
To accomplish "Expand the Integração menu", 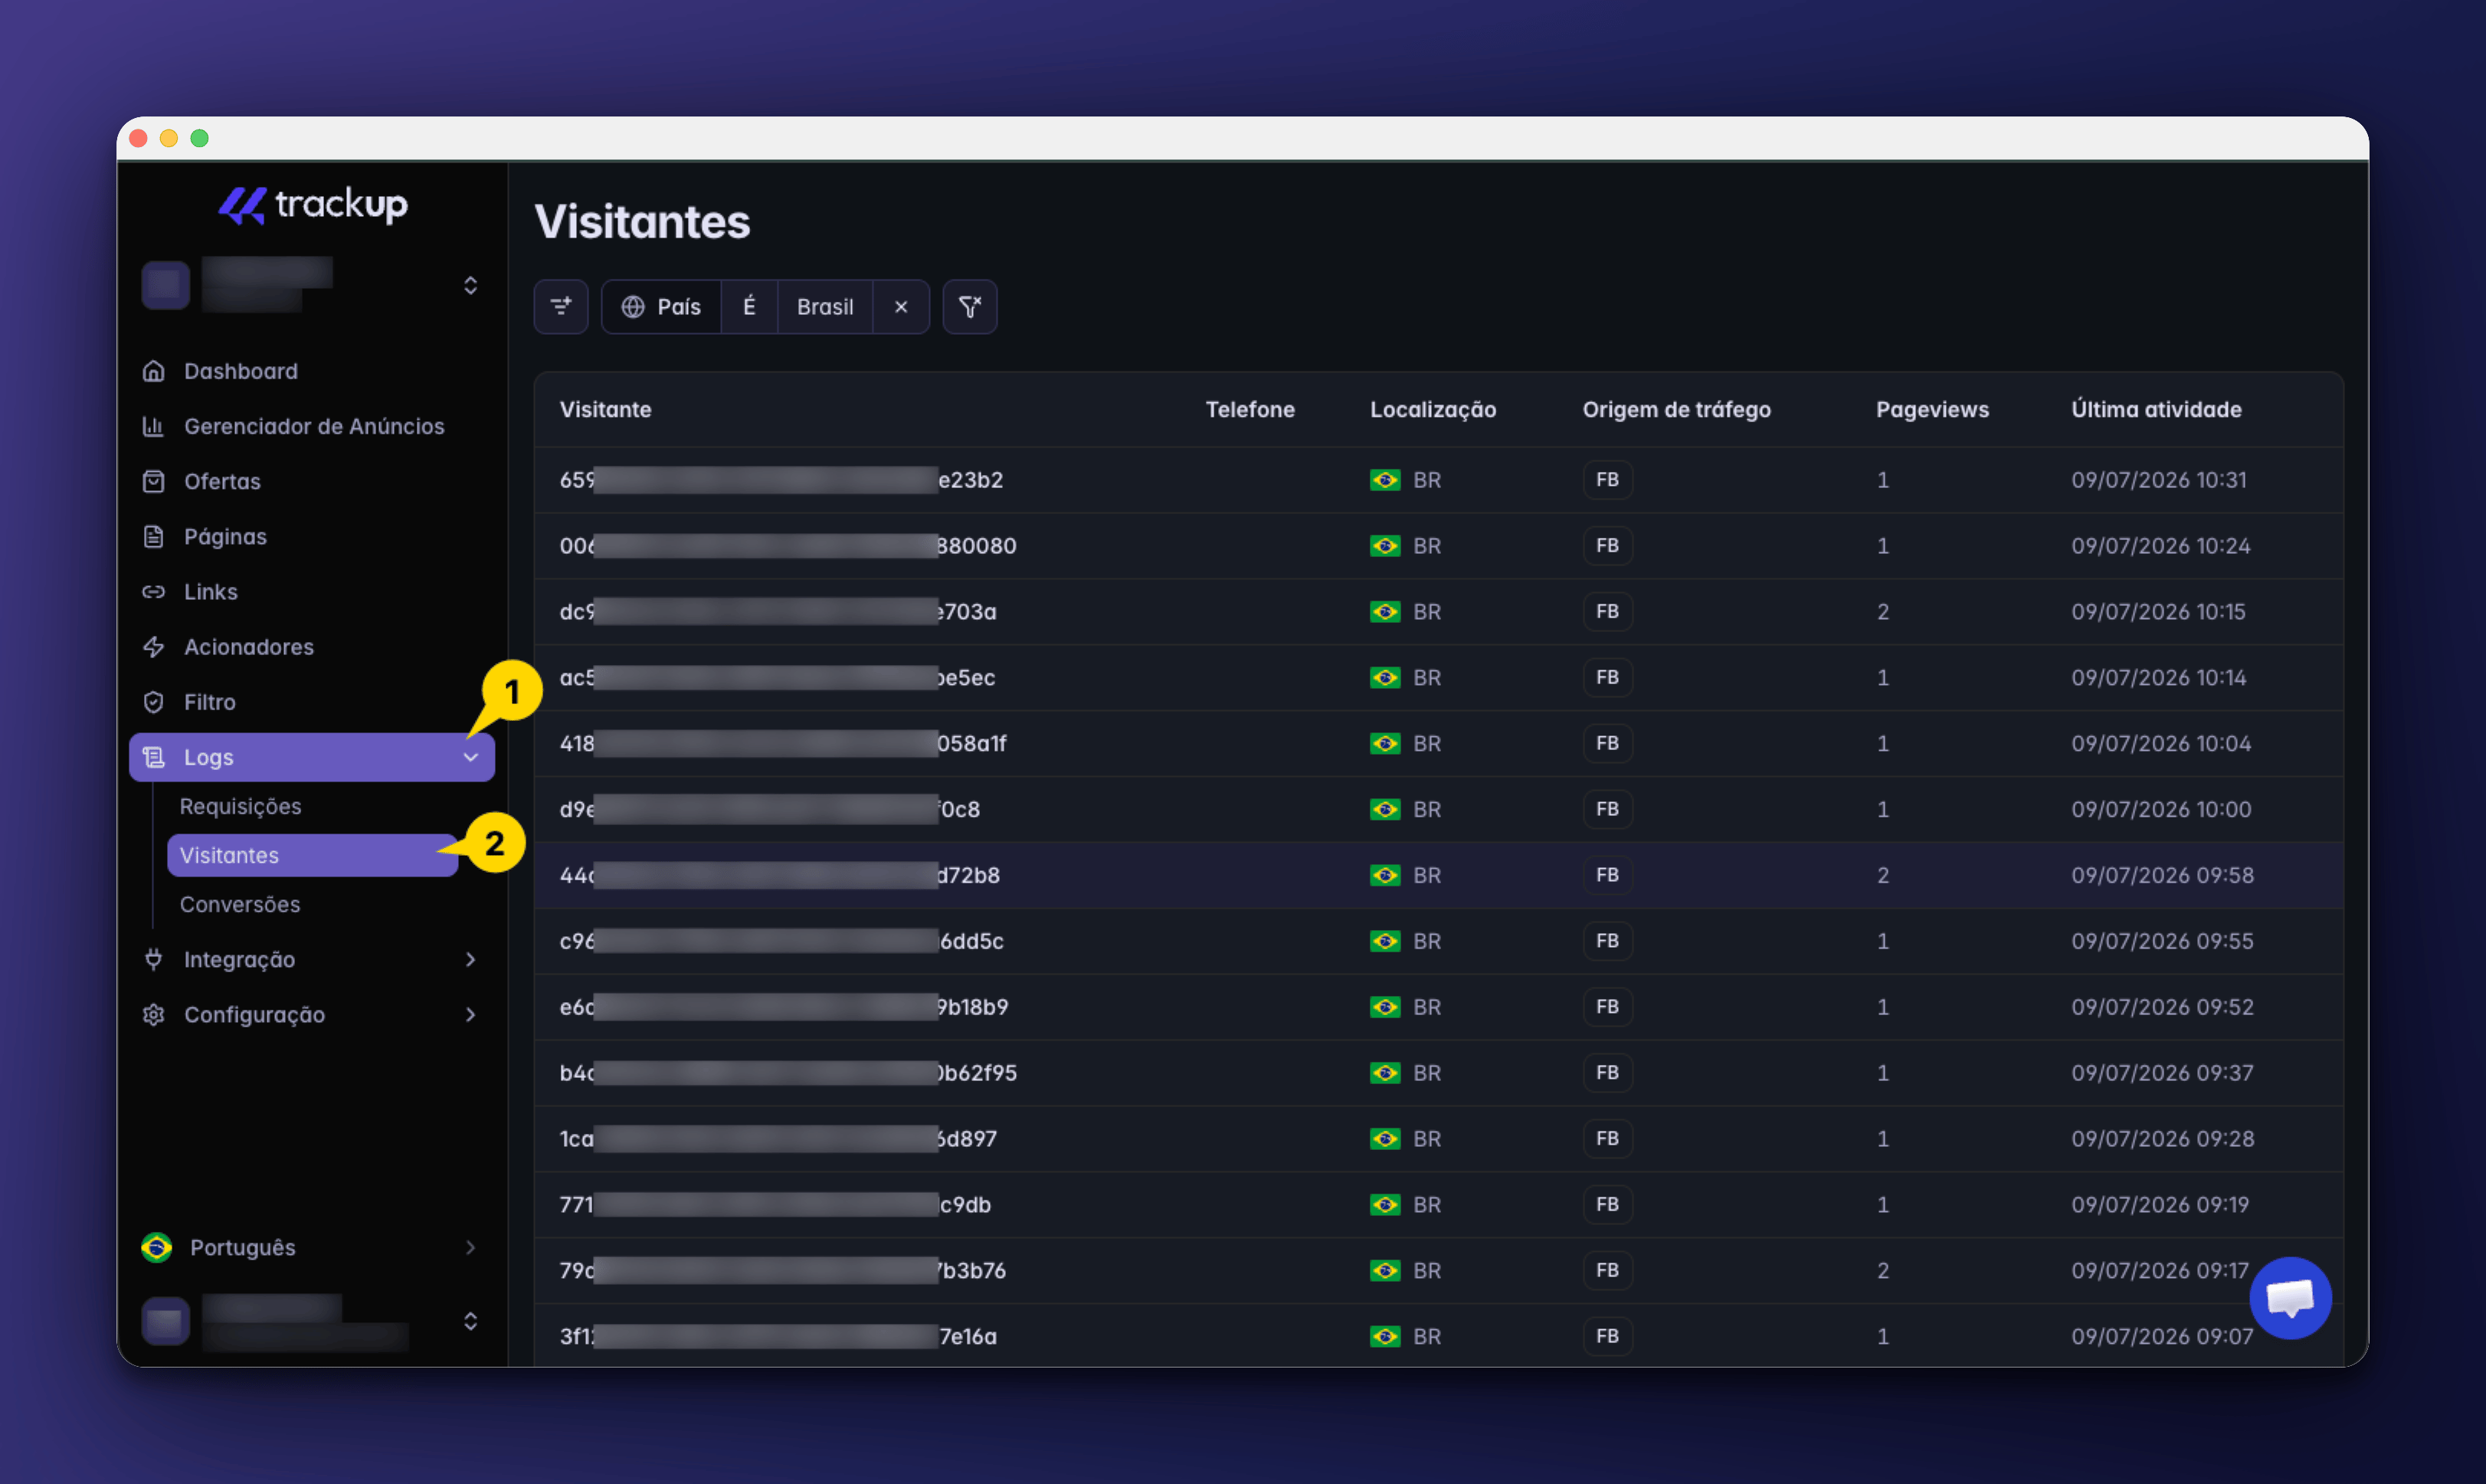I will click(x=311, y=959).
